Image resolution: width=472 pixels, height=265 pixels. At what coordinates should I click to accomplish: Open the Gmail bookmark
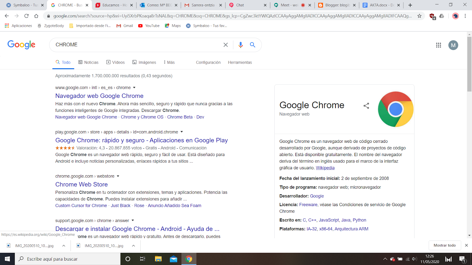pos(125,26)
